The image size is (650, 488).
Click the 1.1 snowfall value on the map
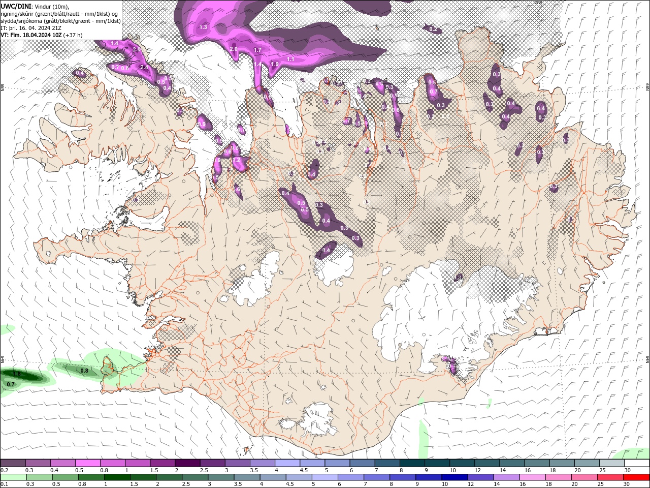tap(290, 59)
